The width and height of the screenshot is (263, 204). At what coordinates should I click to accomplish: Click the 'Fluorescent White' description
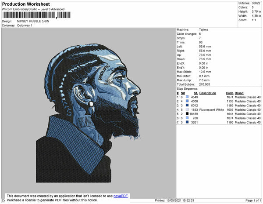pyautogui.click(x=212, y=109)
